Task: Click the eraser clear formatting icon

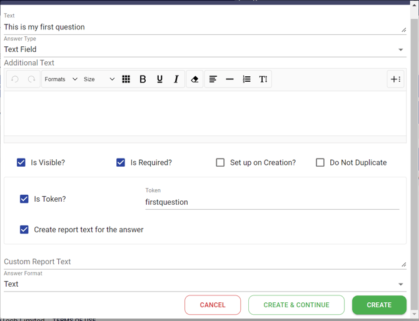Action: click(x=194, y=79)
